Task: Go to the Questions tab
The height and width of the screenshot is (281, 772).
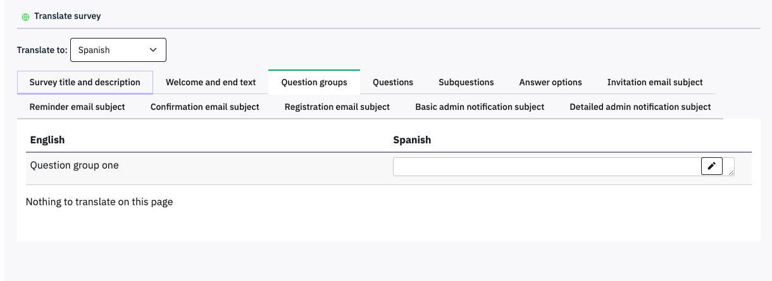Action: [x=393, y=82]
